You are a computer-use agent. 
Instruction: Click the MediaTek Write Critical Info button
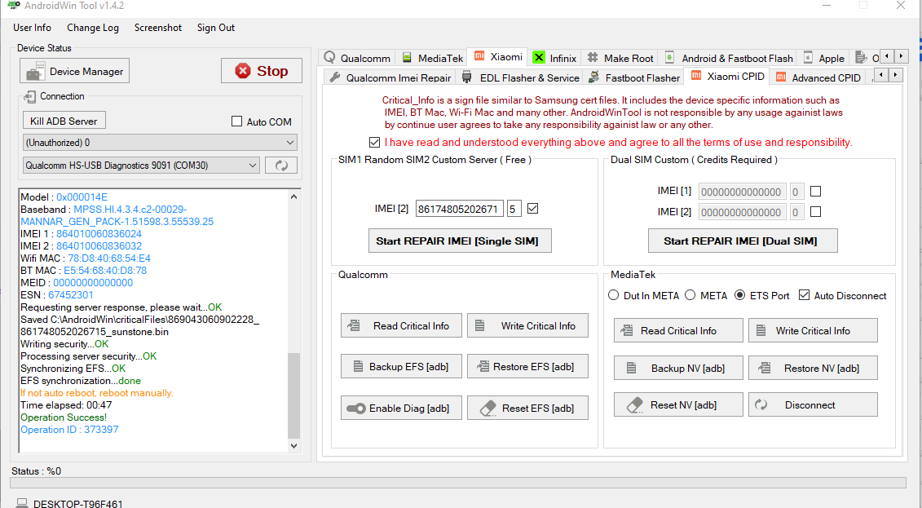[814, 330]
